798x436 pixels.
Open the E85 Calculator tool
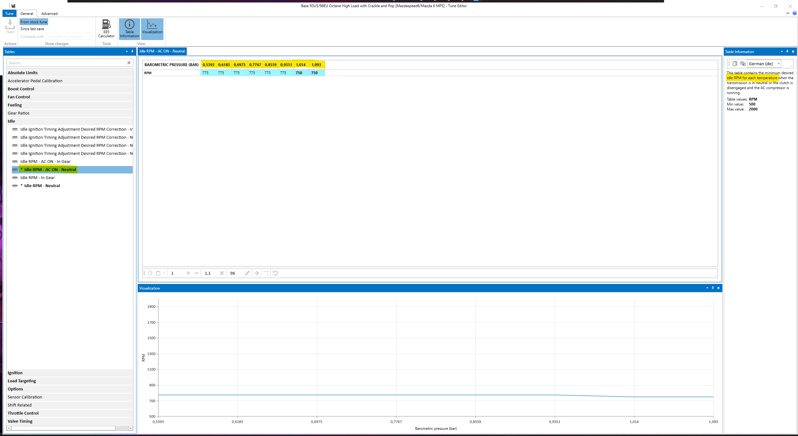click(106, 29)
